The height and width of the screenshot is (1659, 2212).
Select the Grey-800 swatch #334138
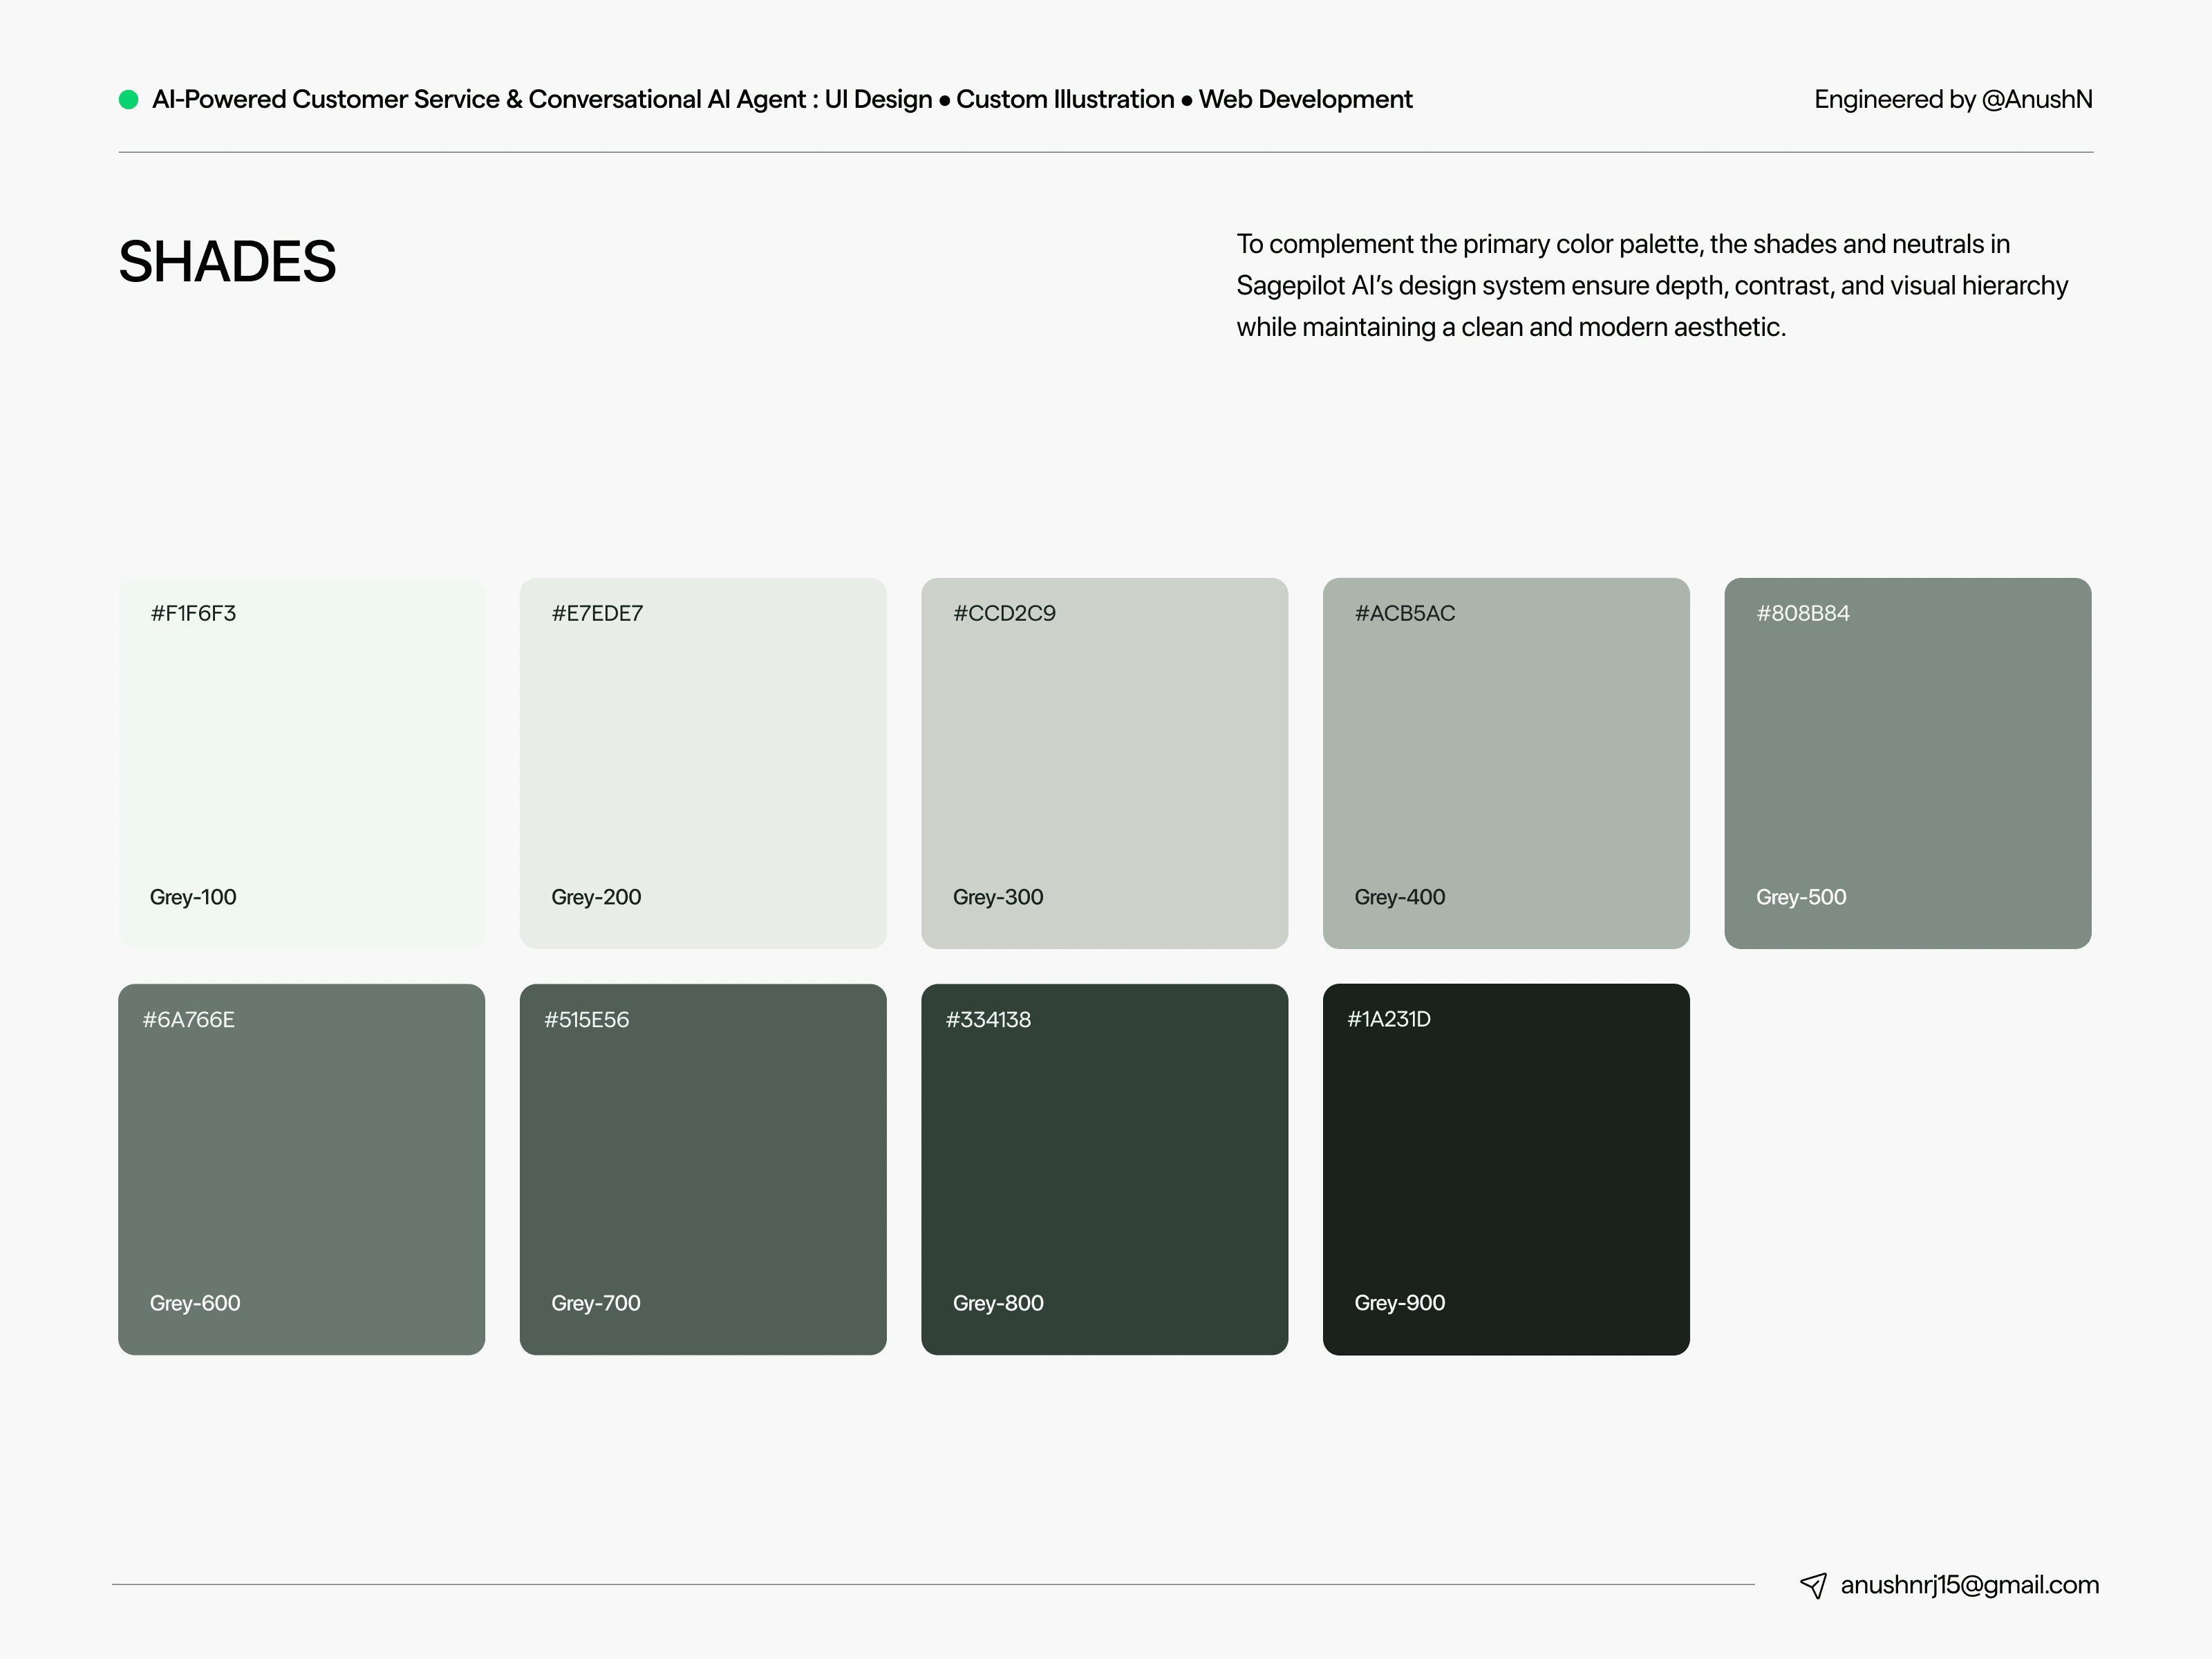(1104, 1169)
